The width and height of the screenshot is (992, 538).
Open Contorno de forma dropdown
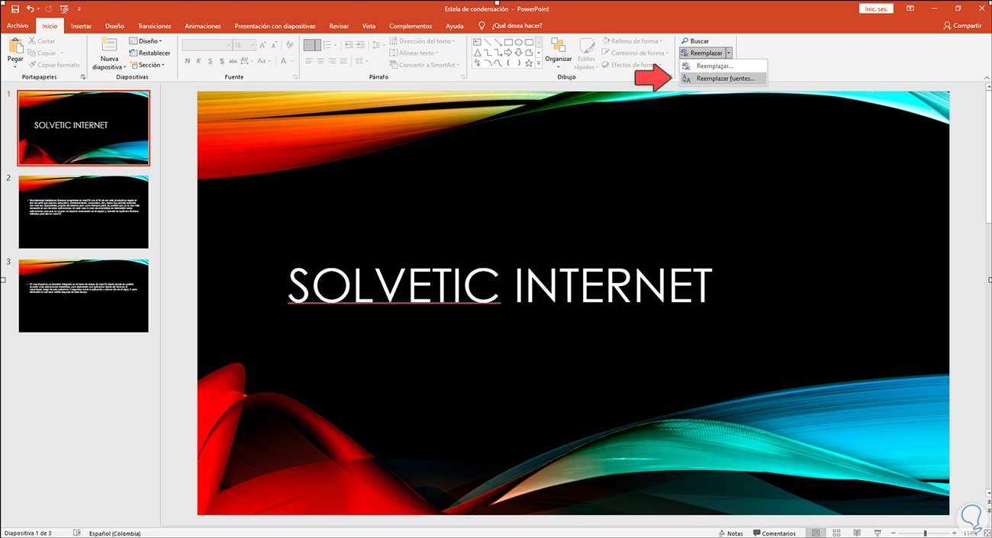[x=636, y=53]
